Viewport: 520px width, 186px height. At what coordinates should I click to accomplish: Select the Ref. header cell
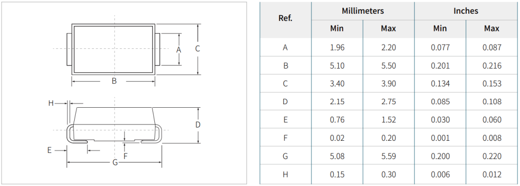[285, 18]
